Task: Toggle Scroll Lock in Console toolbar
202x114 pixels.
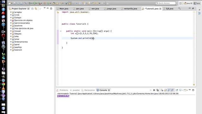Action: pyautogui.click(x=165, y=90)
